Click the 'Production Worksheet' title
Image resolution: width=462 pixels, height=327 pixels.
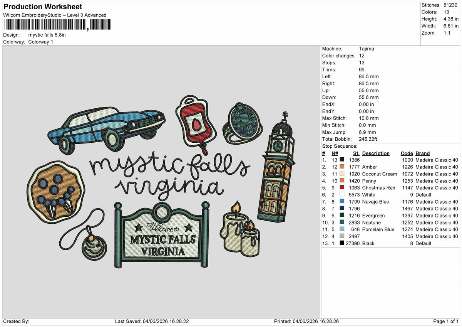click(43, 7)
